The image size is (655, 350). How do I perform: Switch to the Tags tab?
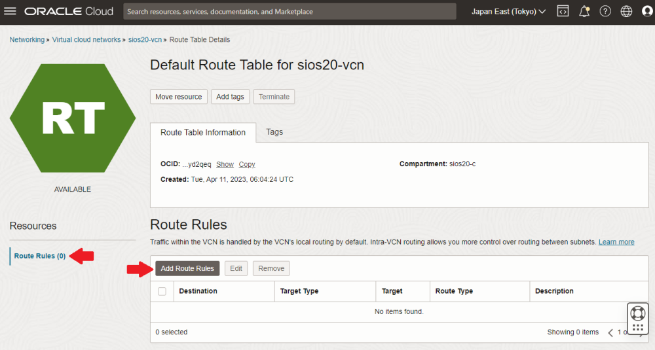(274, 132)
